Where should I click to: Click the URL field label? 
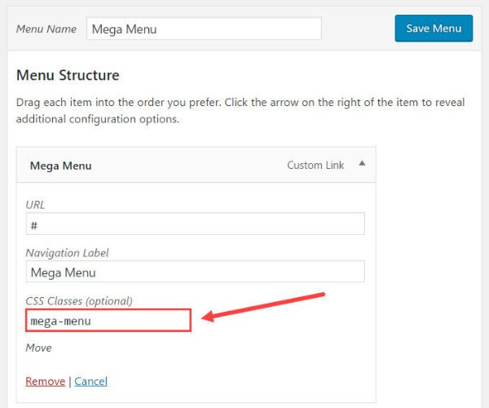[36, 204]
